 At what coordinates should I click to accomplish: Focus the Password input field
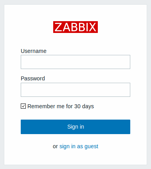[75, 90]
